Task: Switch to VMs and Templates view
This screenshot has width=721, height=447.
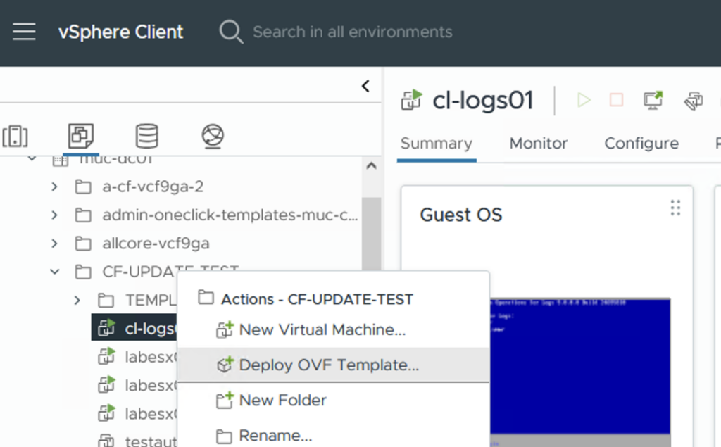Action: coord(81,136)
